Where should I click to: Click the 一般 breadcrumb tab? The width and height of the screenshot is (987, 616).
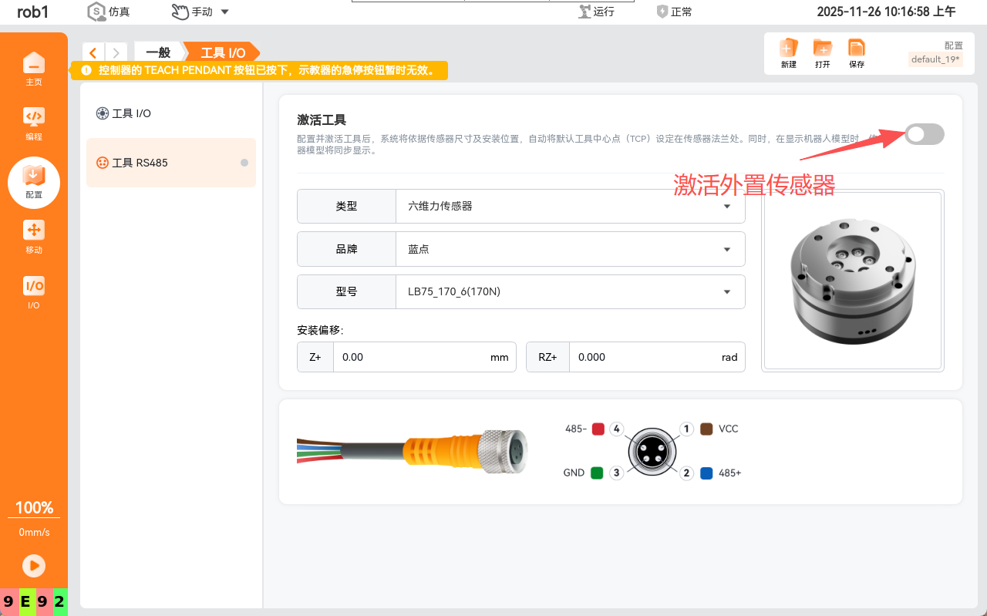pyautogui.click(x=158, y=52)
